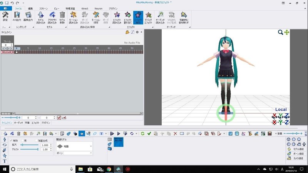
Task: Toggle the highlighted エフェクト有効 button
Action: coord(138,18)
